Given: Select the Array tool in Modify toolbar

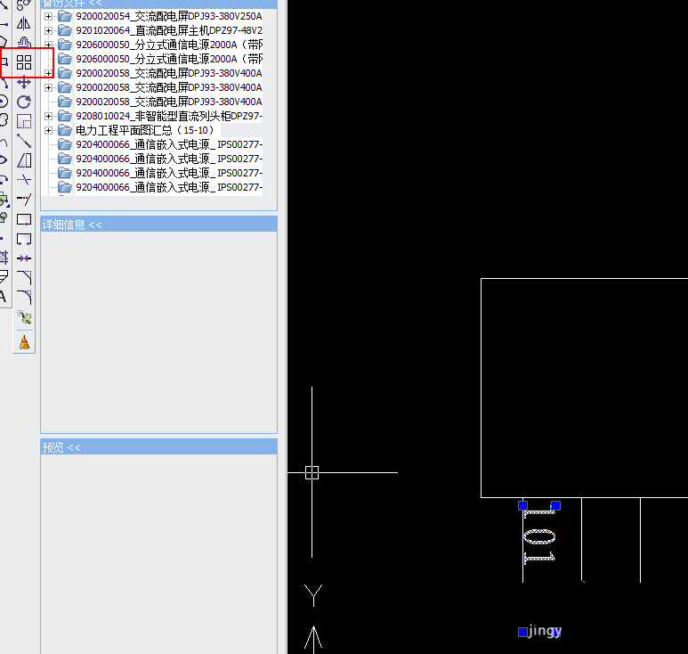Looking at the screenshot, I should [x=24, y=62].
